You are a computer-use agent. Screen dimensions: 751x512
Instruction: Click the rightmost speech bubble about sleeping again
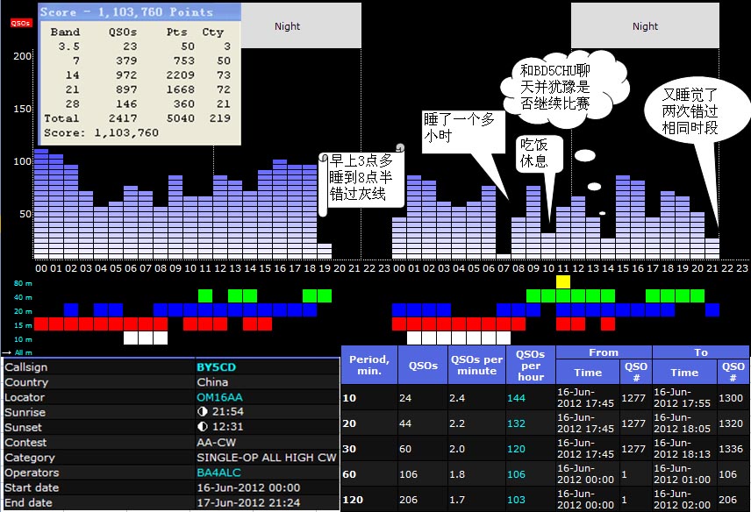click(x=690, y=116)
